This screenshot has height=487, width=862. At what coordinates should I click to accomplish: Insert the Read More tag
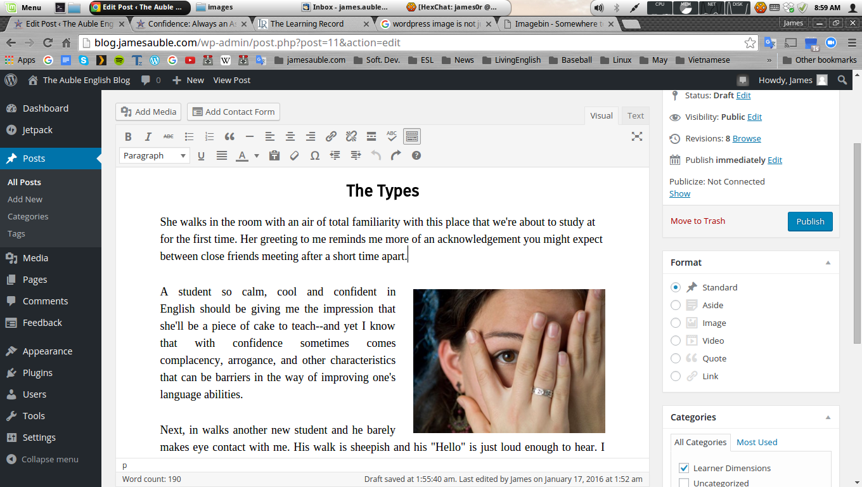[371, 136]
